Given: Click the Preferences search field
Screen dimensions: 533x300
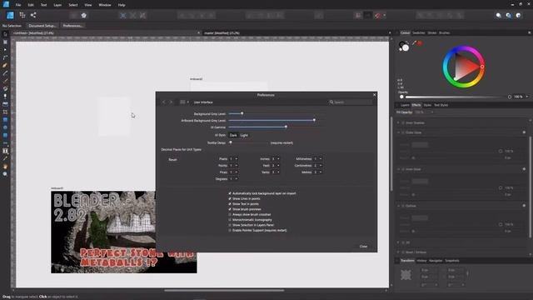Looking at the screenshot, I should 350,102.
